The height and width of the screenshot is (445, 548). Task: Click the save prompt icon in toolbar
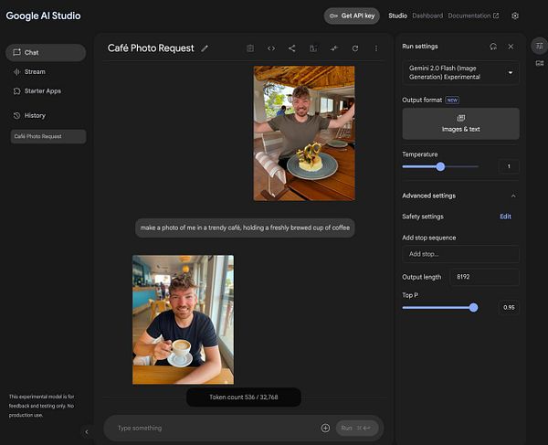tap(313, 48)
